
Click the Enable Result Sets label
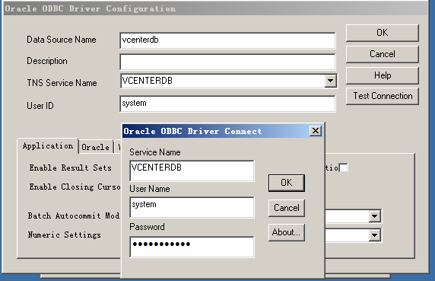click(71, 168)
